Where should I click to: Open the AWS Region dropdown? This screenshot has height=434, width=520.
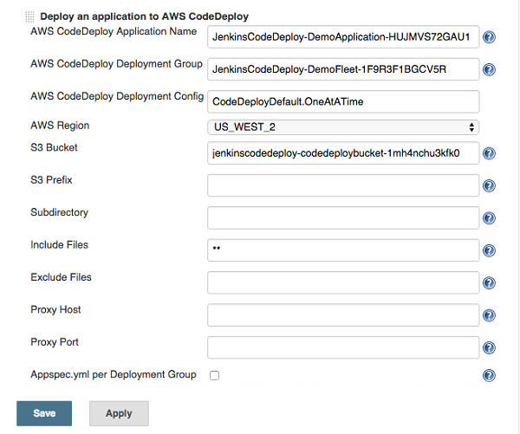[x=343, y=127]
